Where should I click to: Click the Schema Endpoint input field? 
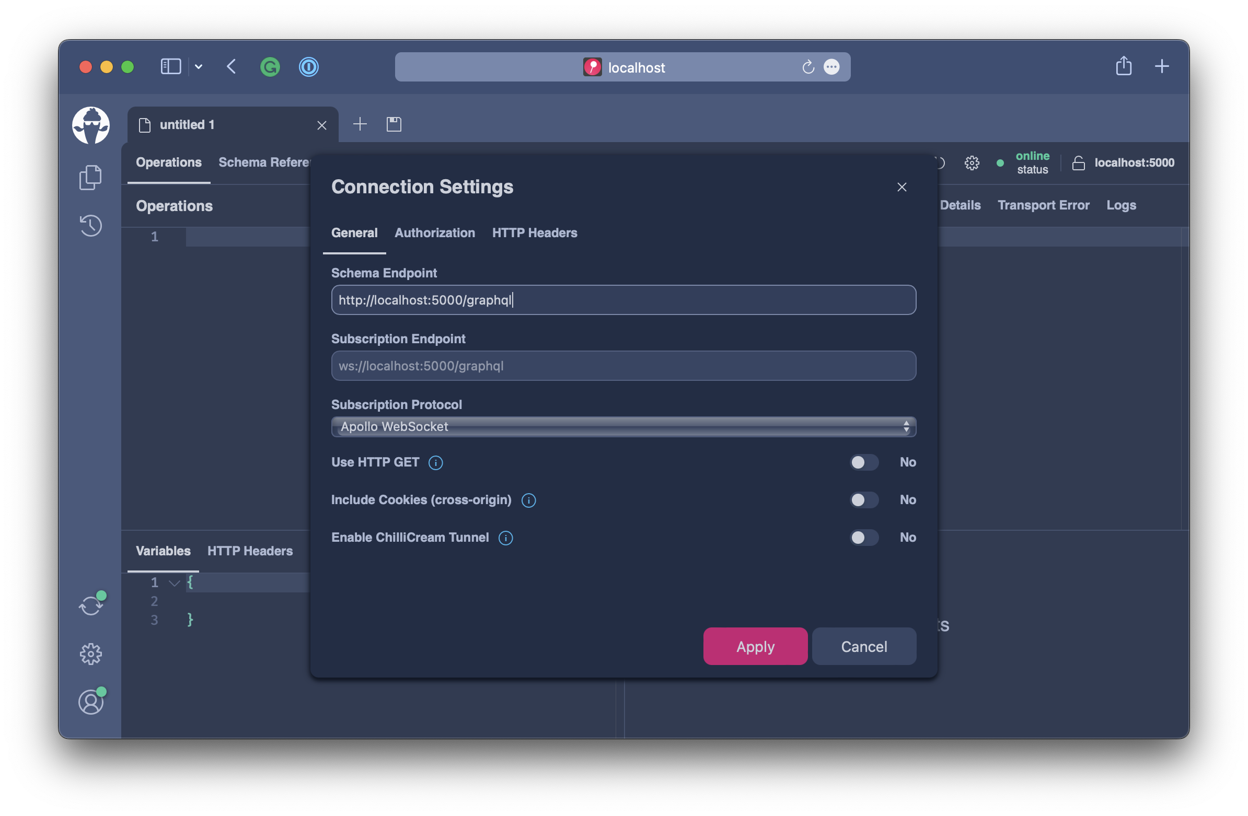624,300
